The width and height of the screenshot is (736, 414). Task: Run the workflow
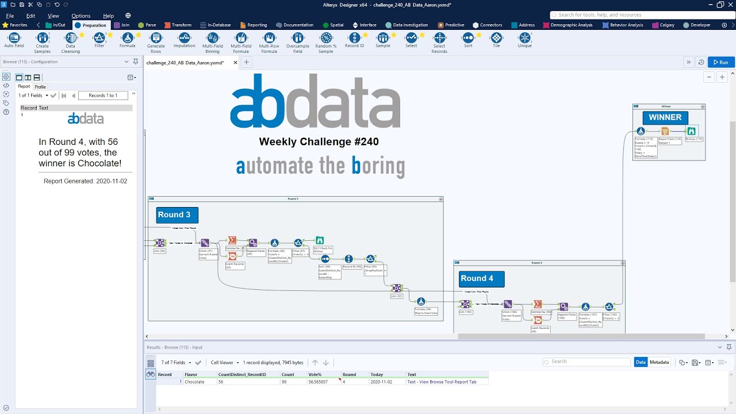721,62
